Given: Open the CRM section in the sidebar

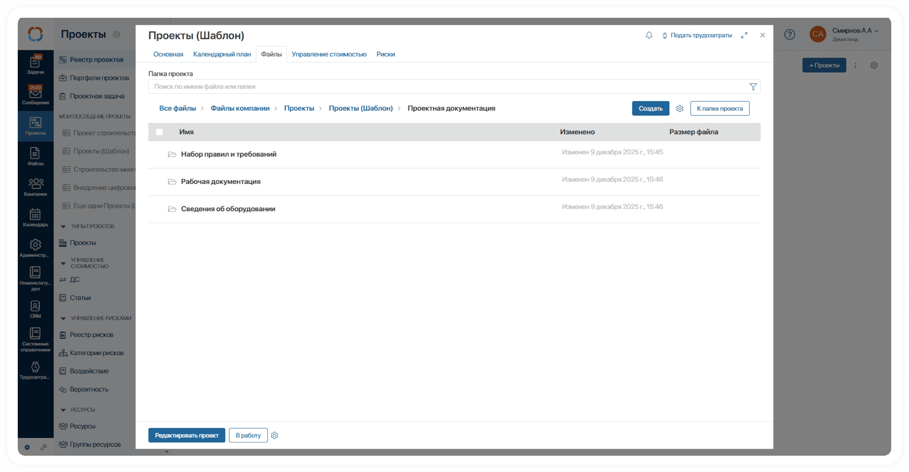Looking at the screenshot, I should coord(35,308).
